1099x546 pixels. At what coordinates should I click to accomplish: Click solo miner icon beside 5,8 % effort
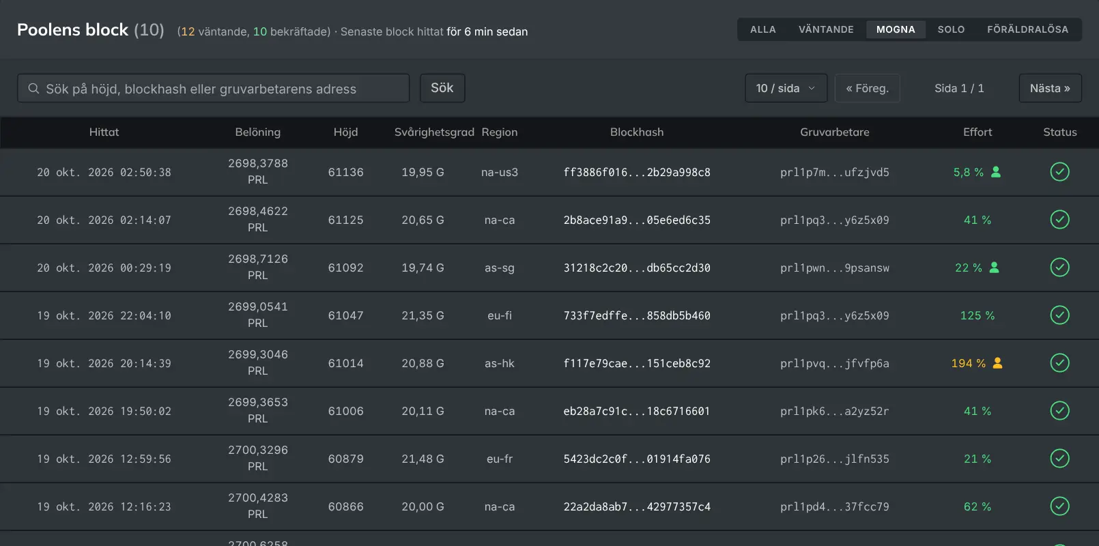click(996, 172)
